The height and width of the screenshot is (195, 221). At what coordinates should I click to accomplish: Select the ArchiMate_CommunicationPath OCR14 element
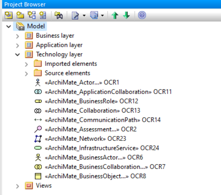pos(97,120)
